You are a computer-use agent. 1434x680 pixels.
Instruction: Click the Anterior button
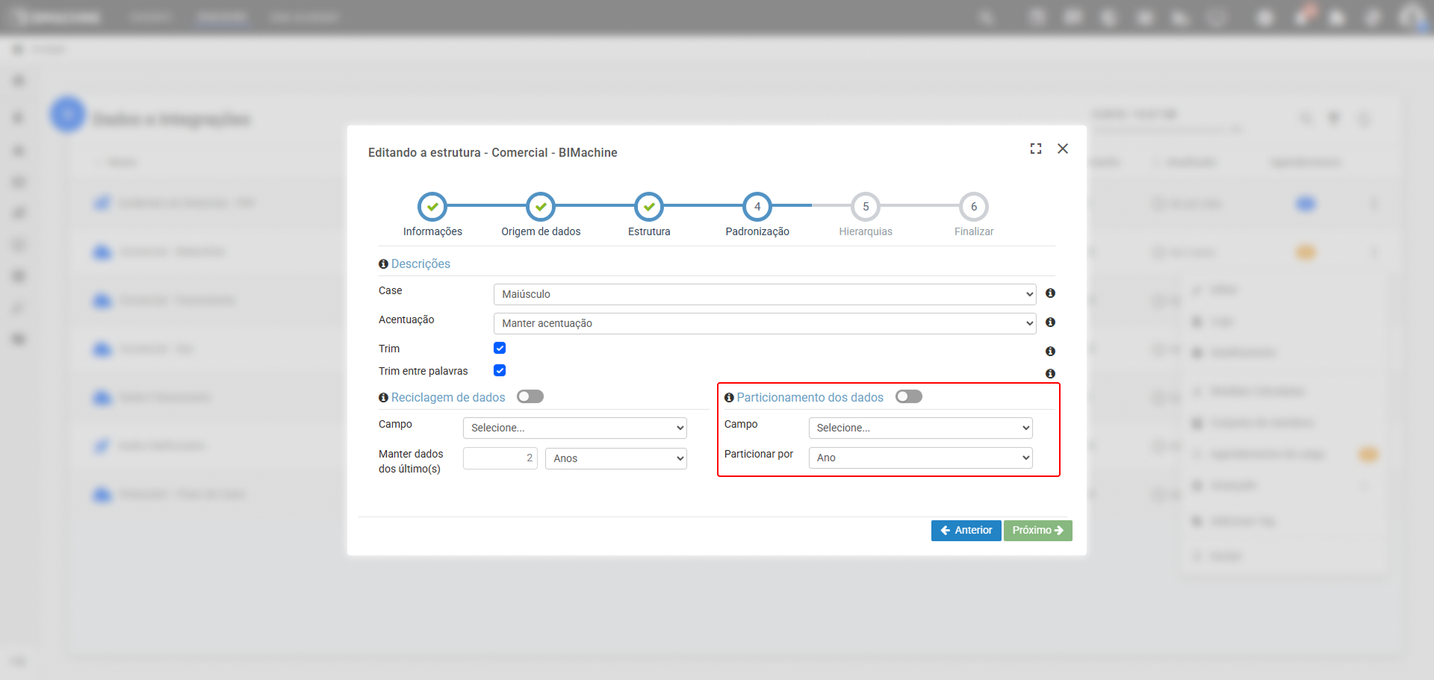[966, 531]
